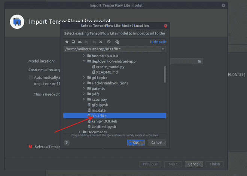Collapse the deploy-ml-on-android-app folder

pos(84,61)
